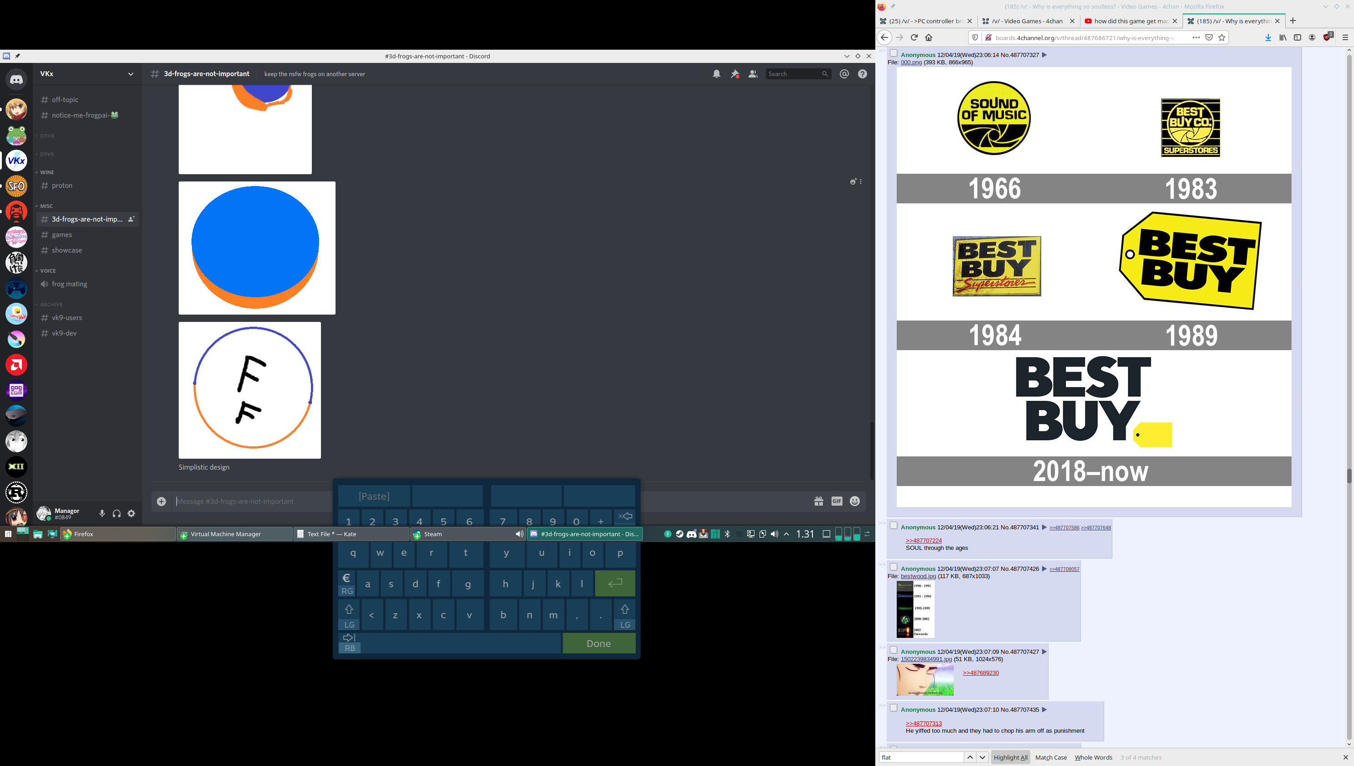Check the box for post No.487707426
Image resolution: width=1354 pixels, height=766 pixels.
(893, 567)
